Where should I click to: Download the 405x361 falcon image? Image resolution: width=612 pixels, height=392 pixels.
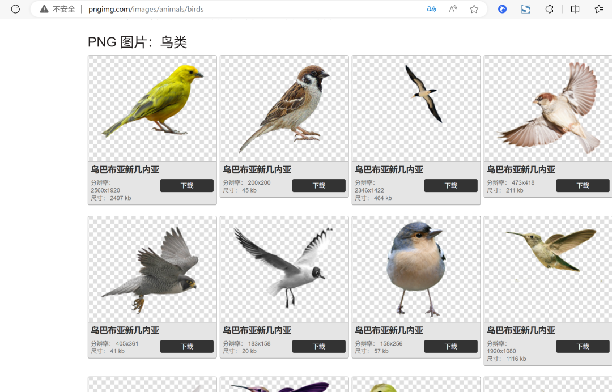[x=187, y=346]
